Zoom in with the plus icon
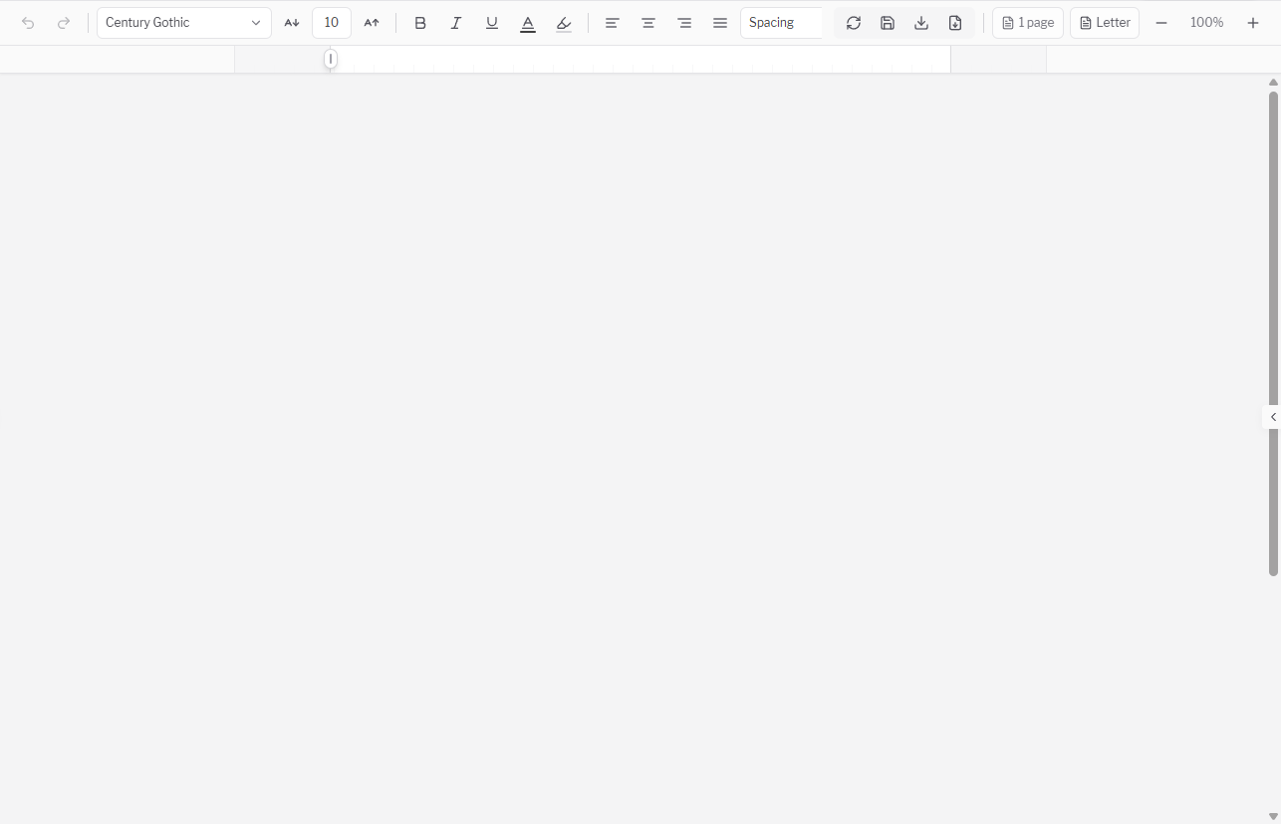This screenshot has width=1281, height=824. 1253,23
